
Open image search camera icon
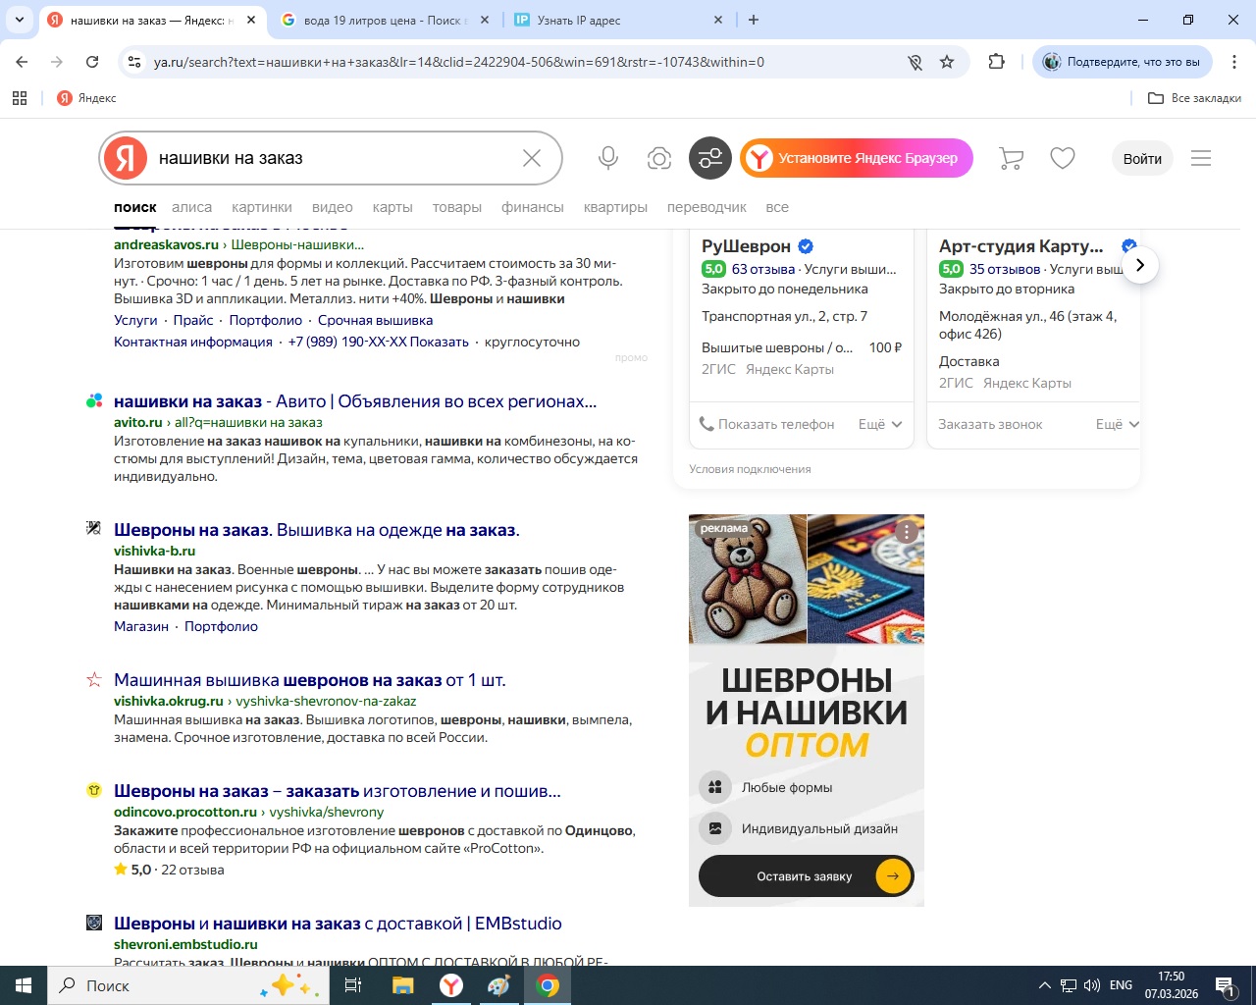click(x=659, y=158)
